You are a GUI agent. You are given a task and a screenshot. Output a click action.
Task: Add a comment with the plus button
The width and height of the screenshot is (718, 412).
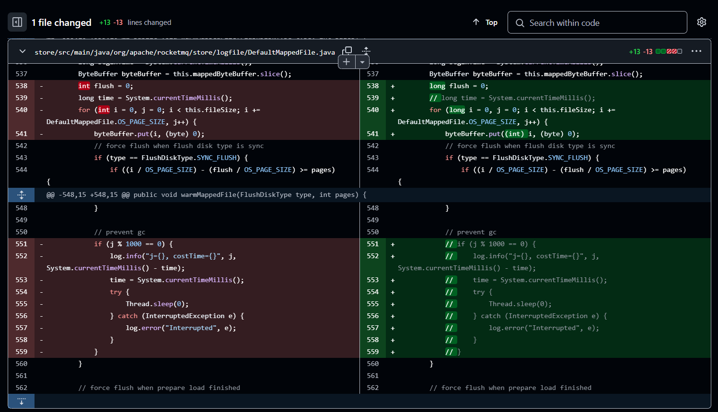pyautogui.click(x=347, y=62)
